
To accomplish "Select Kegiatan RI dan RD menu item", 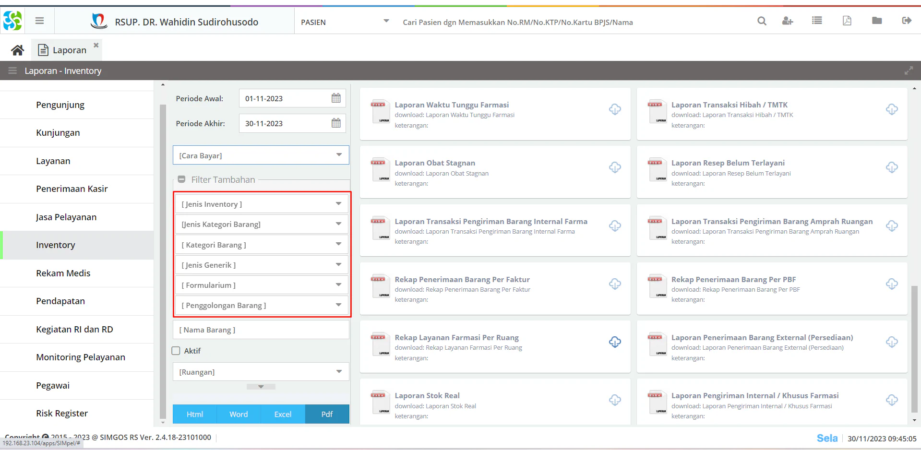I will tap(77, 329).
